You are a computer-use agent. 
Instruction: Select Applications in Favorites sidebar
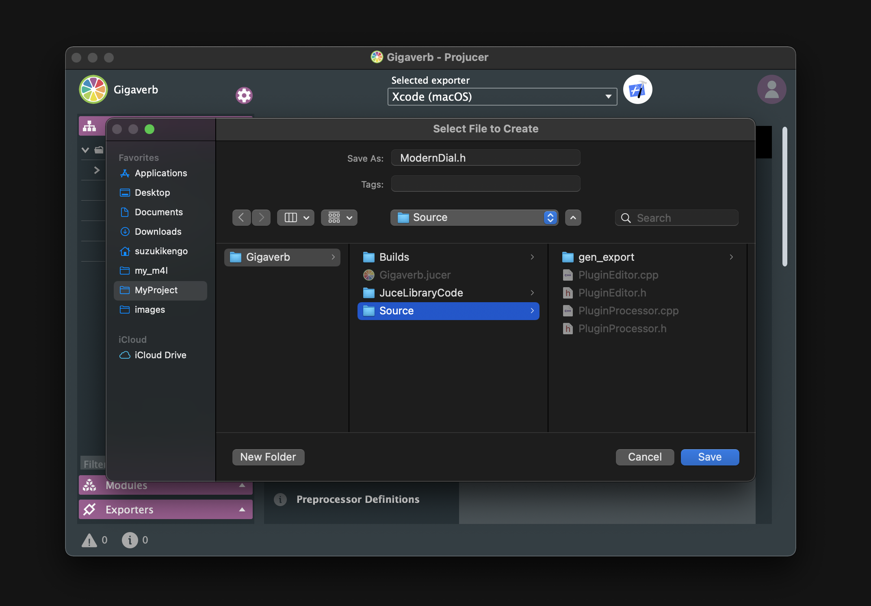pyautogui.click(x=160, y=173)
